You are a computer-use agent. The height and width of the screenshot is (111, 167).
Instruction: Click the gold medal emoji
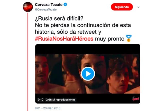coord(129,38)
